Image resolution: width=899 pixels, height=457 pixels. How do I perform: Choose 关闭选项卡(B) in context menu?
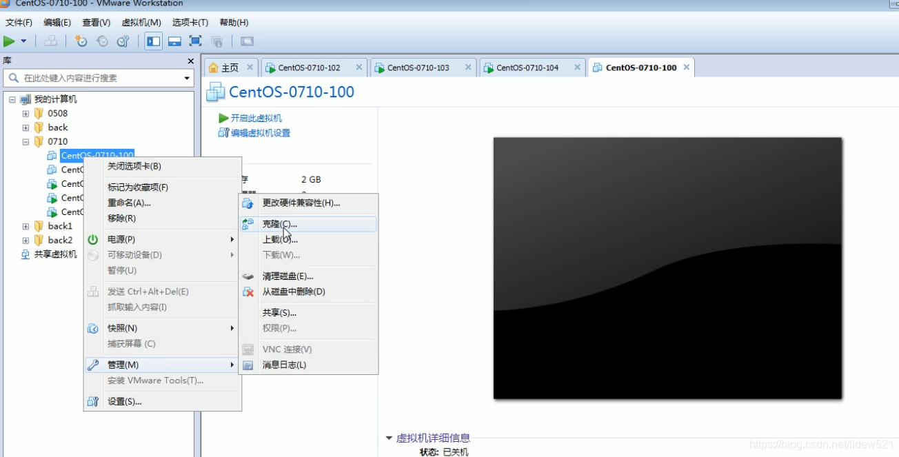tap(163, 166)
